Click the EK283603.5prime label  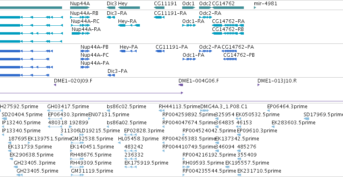click(x=293, y=123)
